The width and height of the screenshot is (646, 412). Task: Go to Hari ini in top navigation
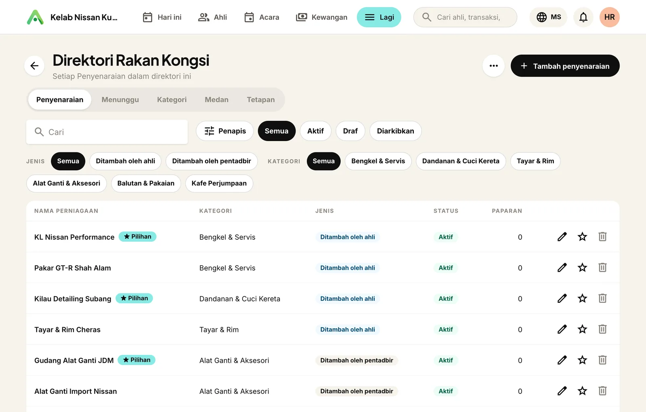pos(162,17)
